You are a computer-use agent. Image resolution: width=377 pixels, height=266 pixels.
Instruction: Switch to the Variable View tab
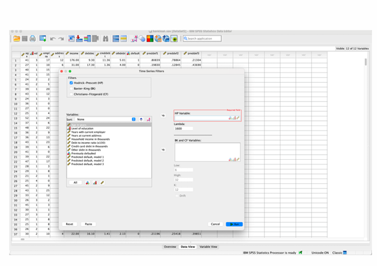(x=208, y=247)
